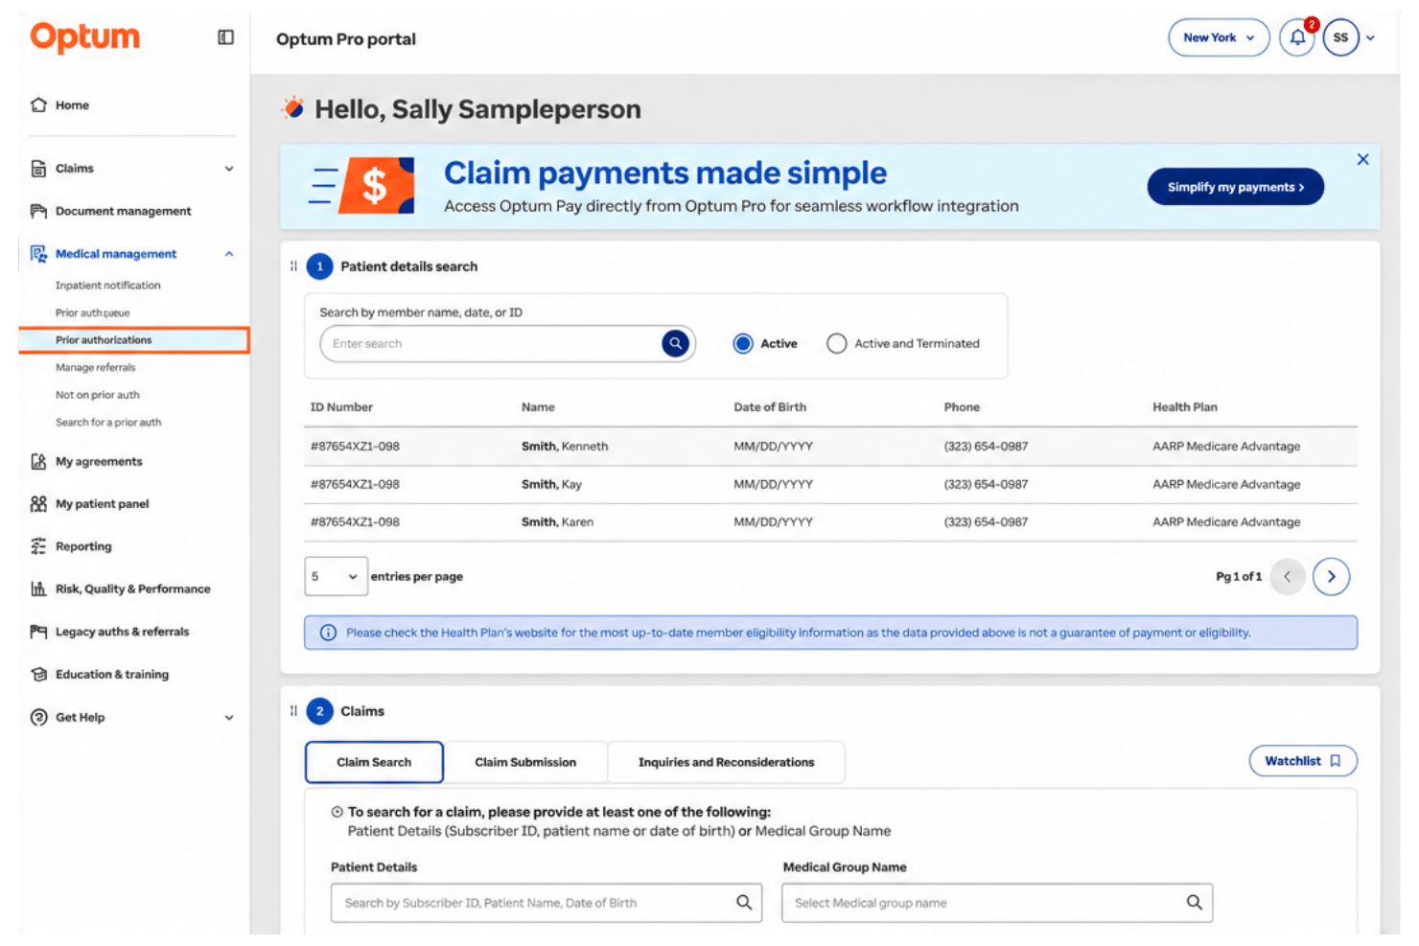Click the Phone column header
This screenshot has width=1419, height=946.
(962, 407)
